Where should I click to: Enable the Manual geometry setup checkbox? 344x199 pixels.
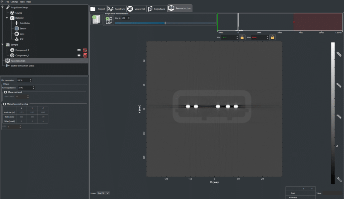4,104
